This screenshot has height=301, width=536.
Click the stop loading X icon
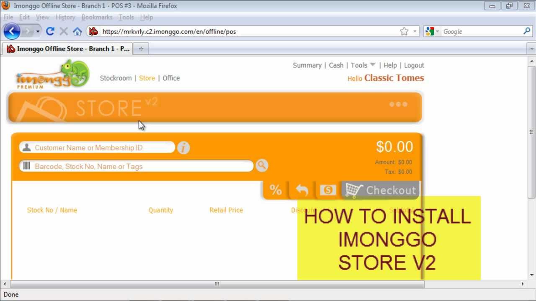coord(64,31)
